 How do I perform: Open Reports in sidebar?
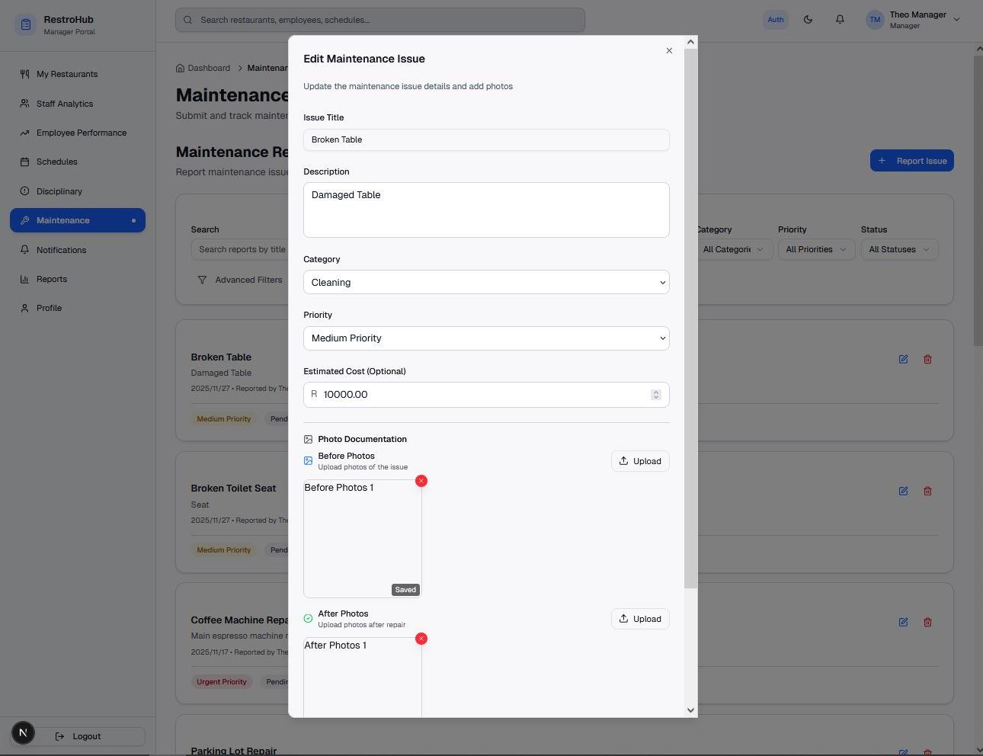[78, 279]
